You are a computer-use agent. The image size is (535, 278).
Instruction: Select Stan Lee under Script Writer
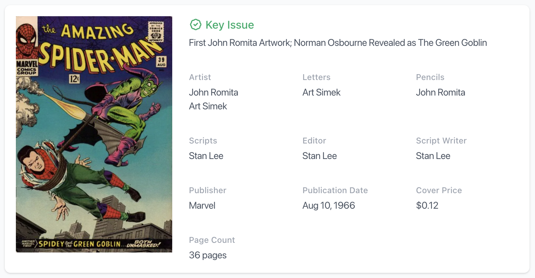click(433, 156)
